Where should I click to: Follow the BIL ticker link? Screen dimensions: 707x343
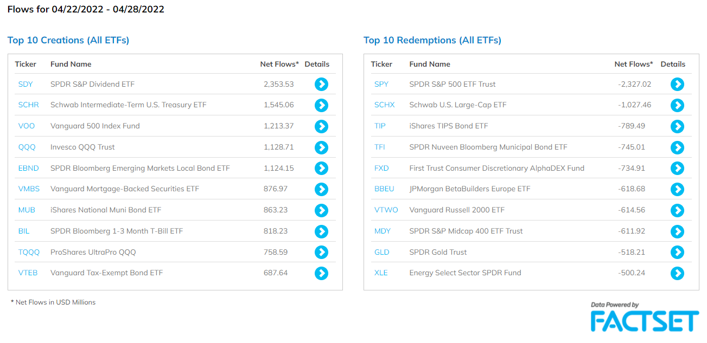pos(24,231)
